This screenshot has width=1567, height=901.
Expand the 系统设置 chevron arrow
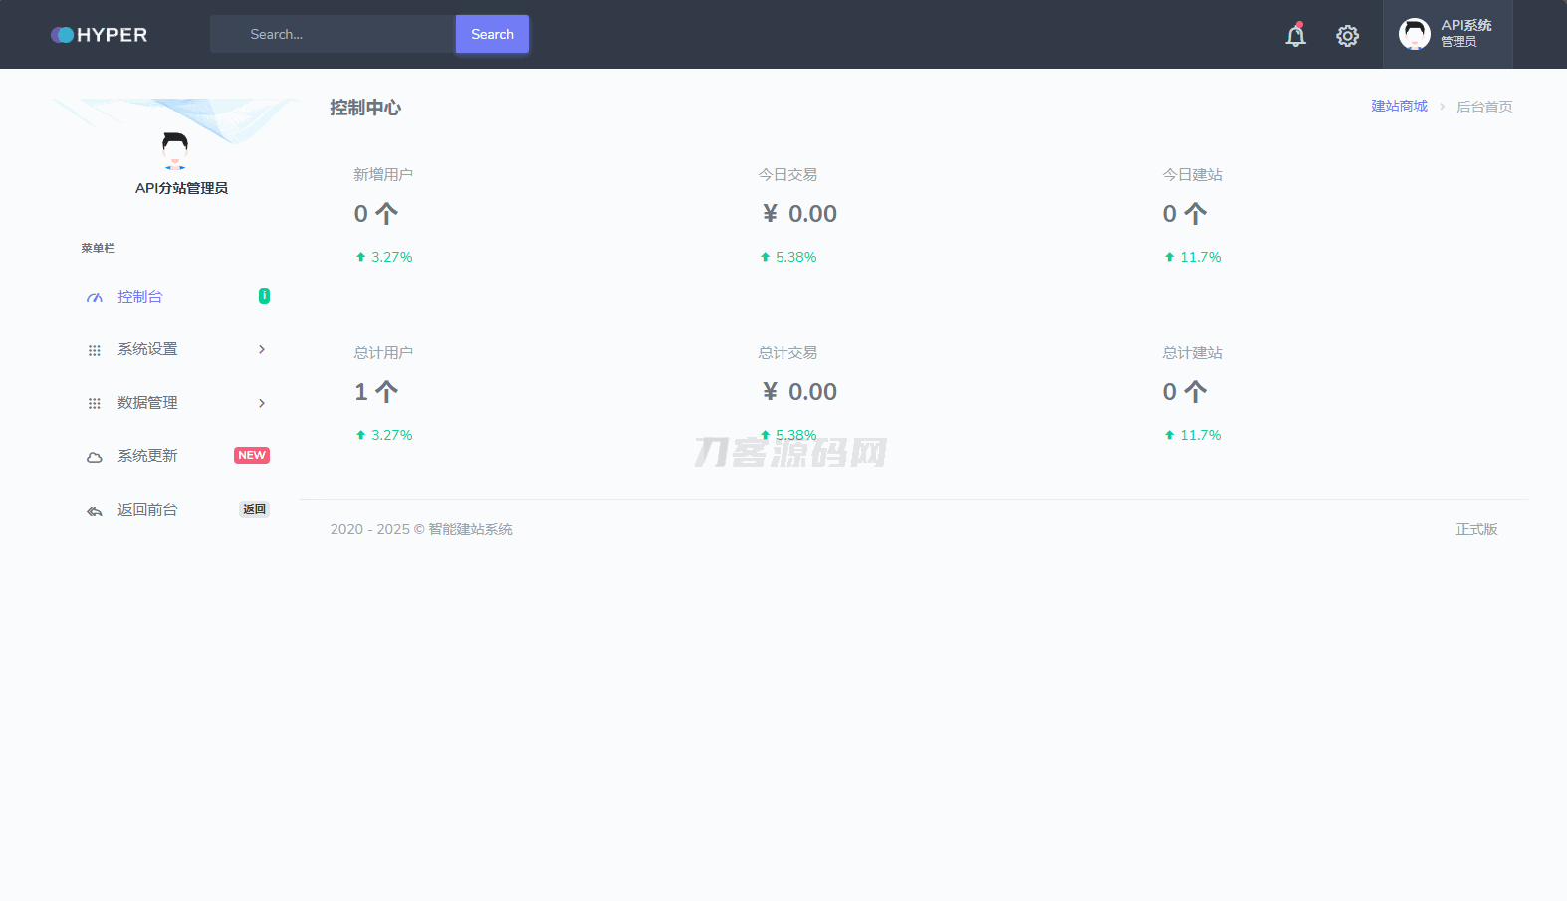(262, 349)
